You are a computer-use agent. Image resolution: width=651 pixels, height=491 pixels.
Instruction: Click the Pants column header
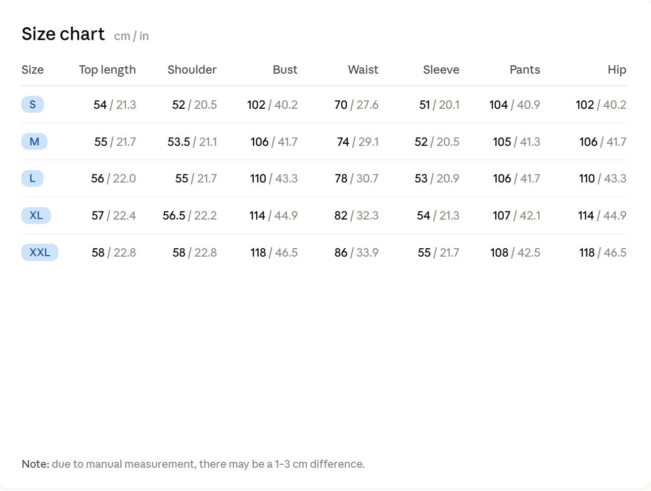(x=525, y=70)
